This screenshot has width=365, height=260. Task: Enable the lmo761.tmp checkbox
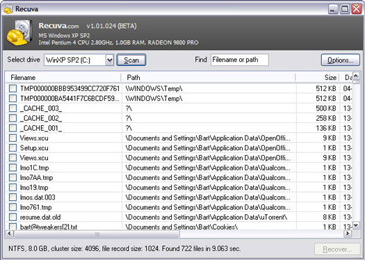(13, 207)
